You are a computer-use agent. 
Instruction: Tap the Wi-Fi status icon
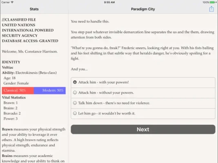pyautogui.click(x=12, y=2)
